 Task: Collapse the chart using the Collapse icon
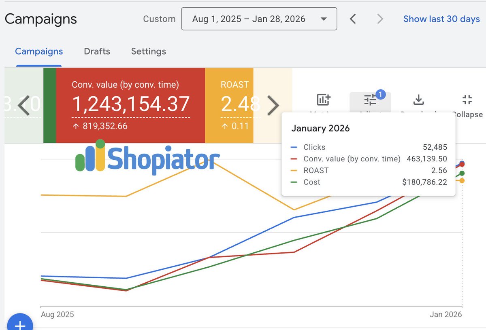pos(467,99)
